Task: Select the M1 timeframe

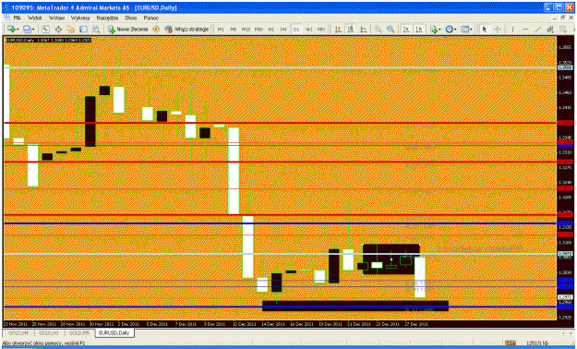Action: (x=221, y=30)
